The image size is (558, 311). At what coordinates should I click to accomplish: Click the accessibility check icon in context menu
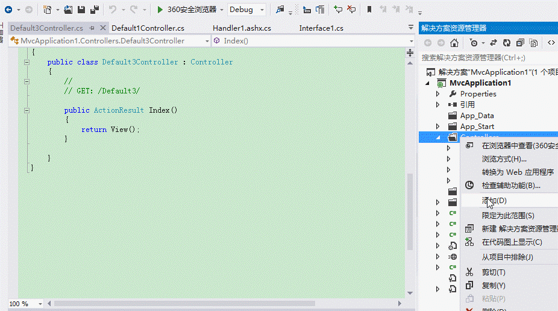[x=469, y=185]
